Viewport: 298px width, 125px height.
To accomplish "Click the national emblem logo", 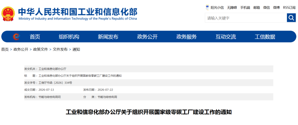I will pyautogui.click(x=8, y=14).
